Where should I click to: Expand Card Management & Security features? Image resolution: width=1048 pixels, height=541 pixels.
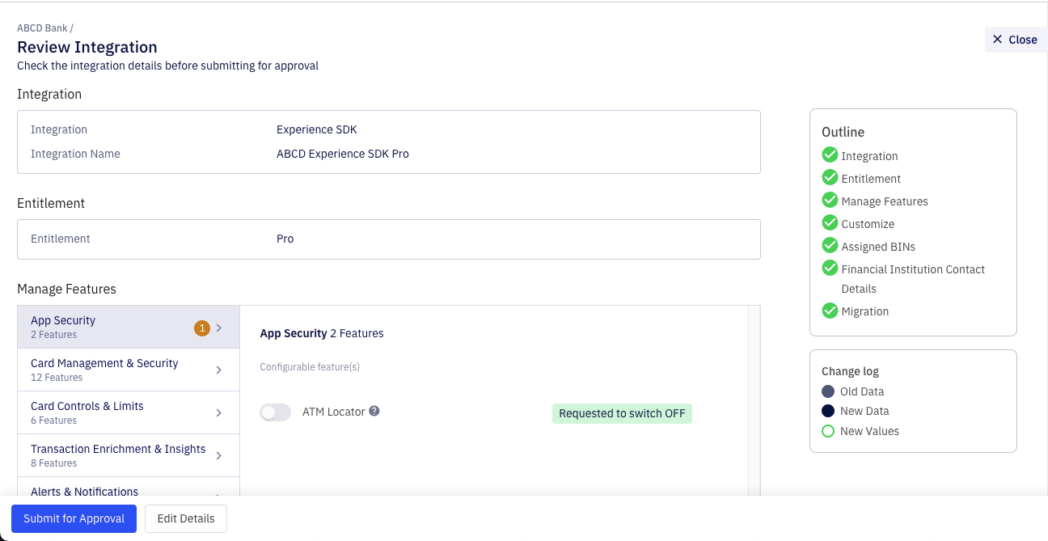(129, 370)
